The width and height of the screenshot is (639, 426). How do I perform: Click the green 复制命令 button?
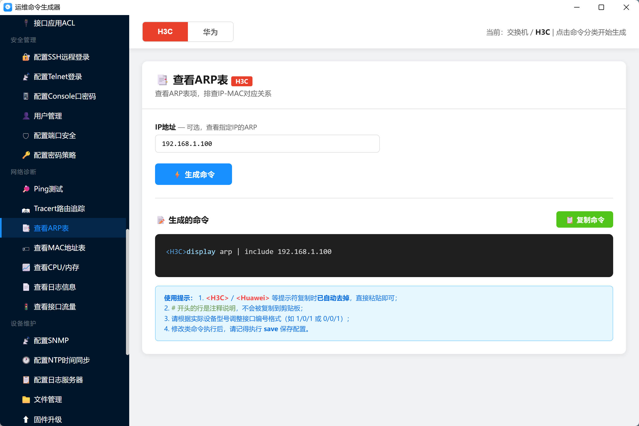(584, 220)
